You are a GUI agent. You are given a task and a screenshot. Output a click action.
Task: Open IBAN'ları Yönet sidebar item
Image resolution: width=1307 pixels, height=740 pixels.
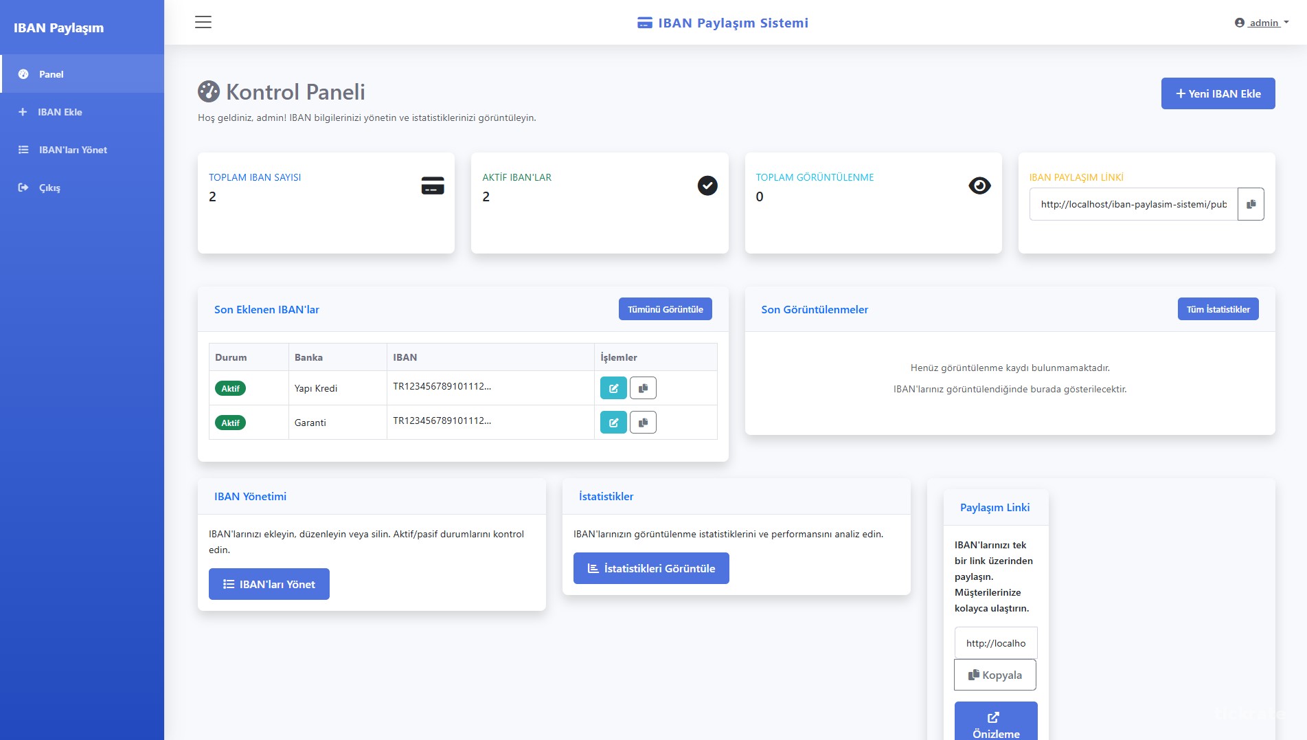tap(72, 150)
